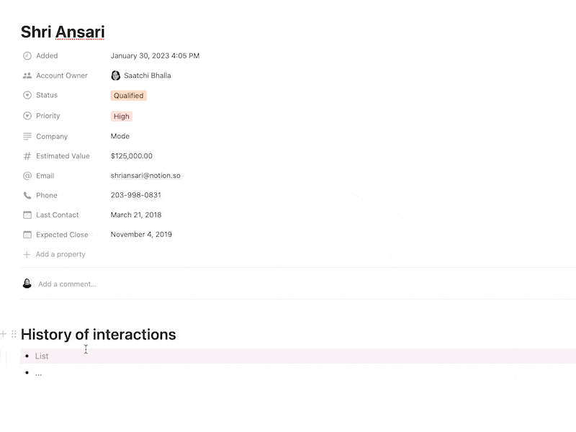Open the High priority dropdown
Image resolution: width=576 pixels, height=432 pixels.
(122, 116)
